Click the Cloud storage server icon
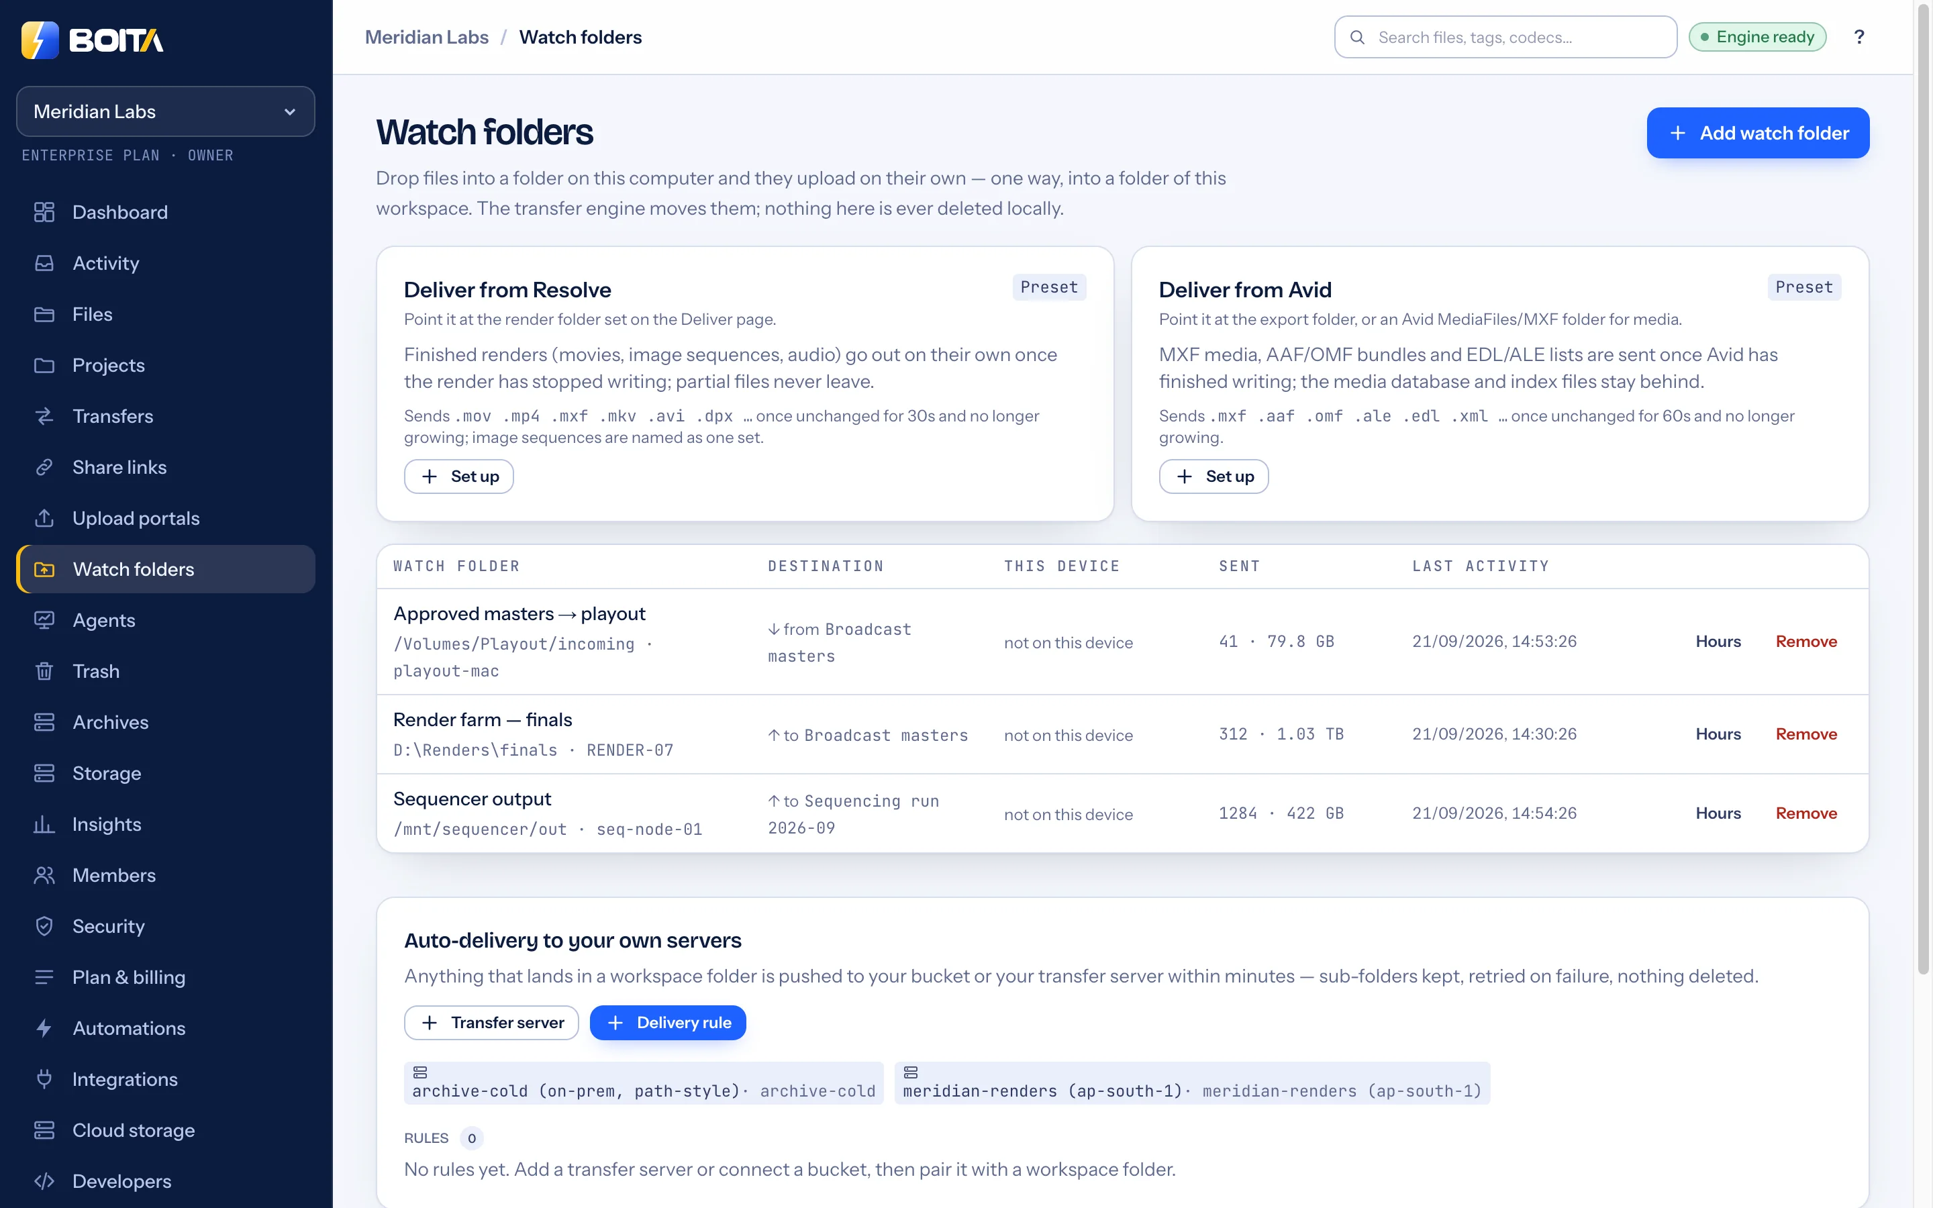This screenshot has width=1933, height=1208. 44,1131
